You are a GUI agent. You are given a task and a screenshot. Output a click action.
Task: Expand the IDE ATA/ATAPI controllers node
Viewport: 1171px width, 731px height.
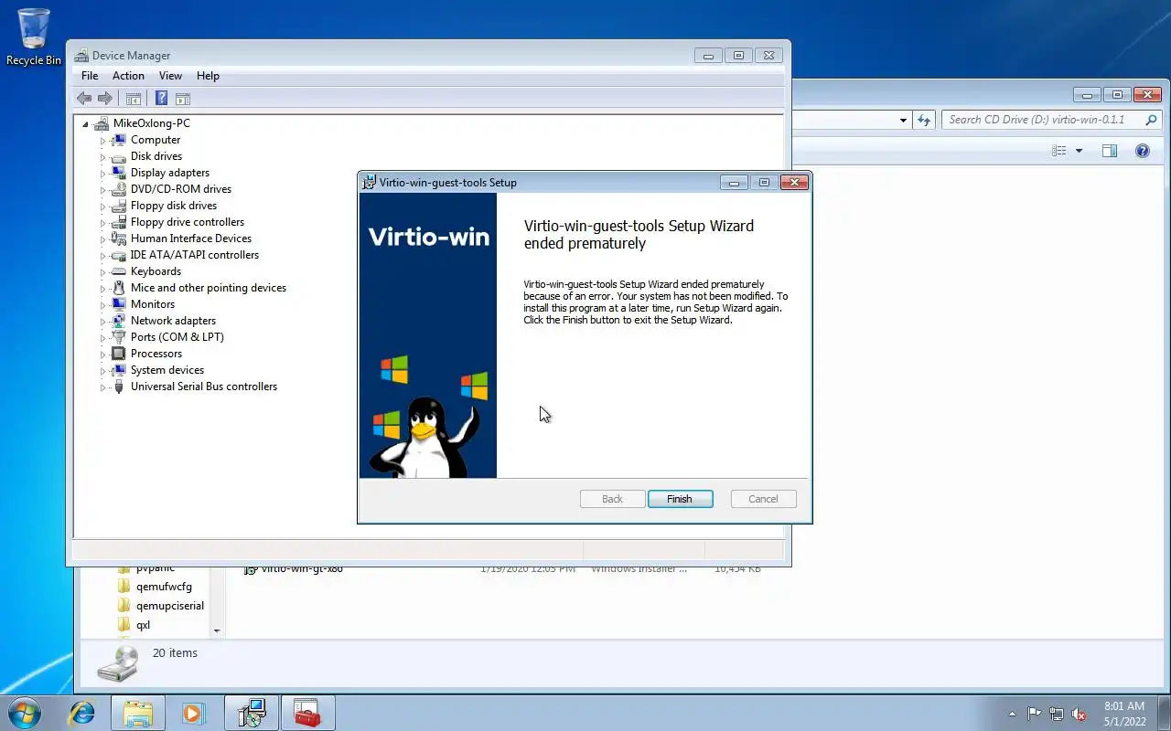(x=103, y=256)
